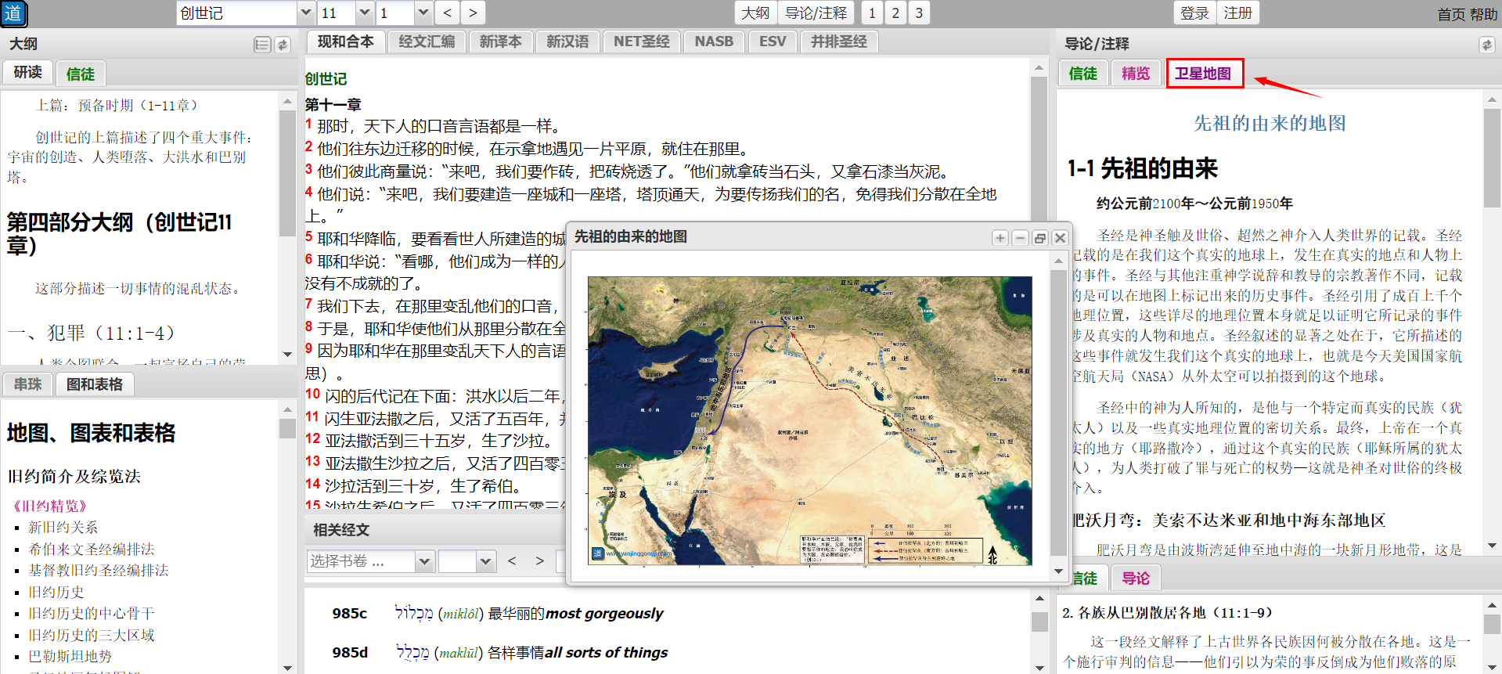This screenshot has height=674, width=1502.
Task: Click the satellite map image
Action: (809, 420)
